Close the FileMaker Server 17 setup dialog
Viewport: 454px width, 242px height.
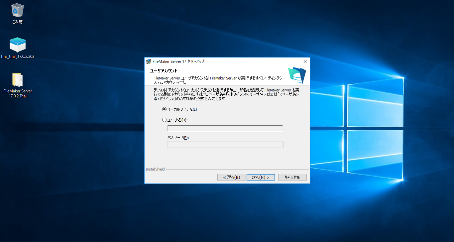coord(305,61)
